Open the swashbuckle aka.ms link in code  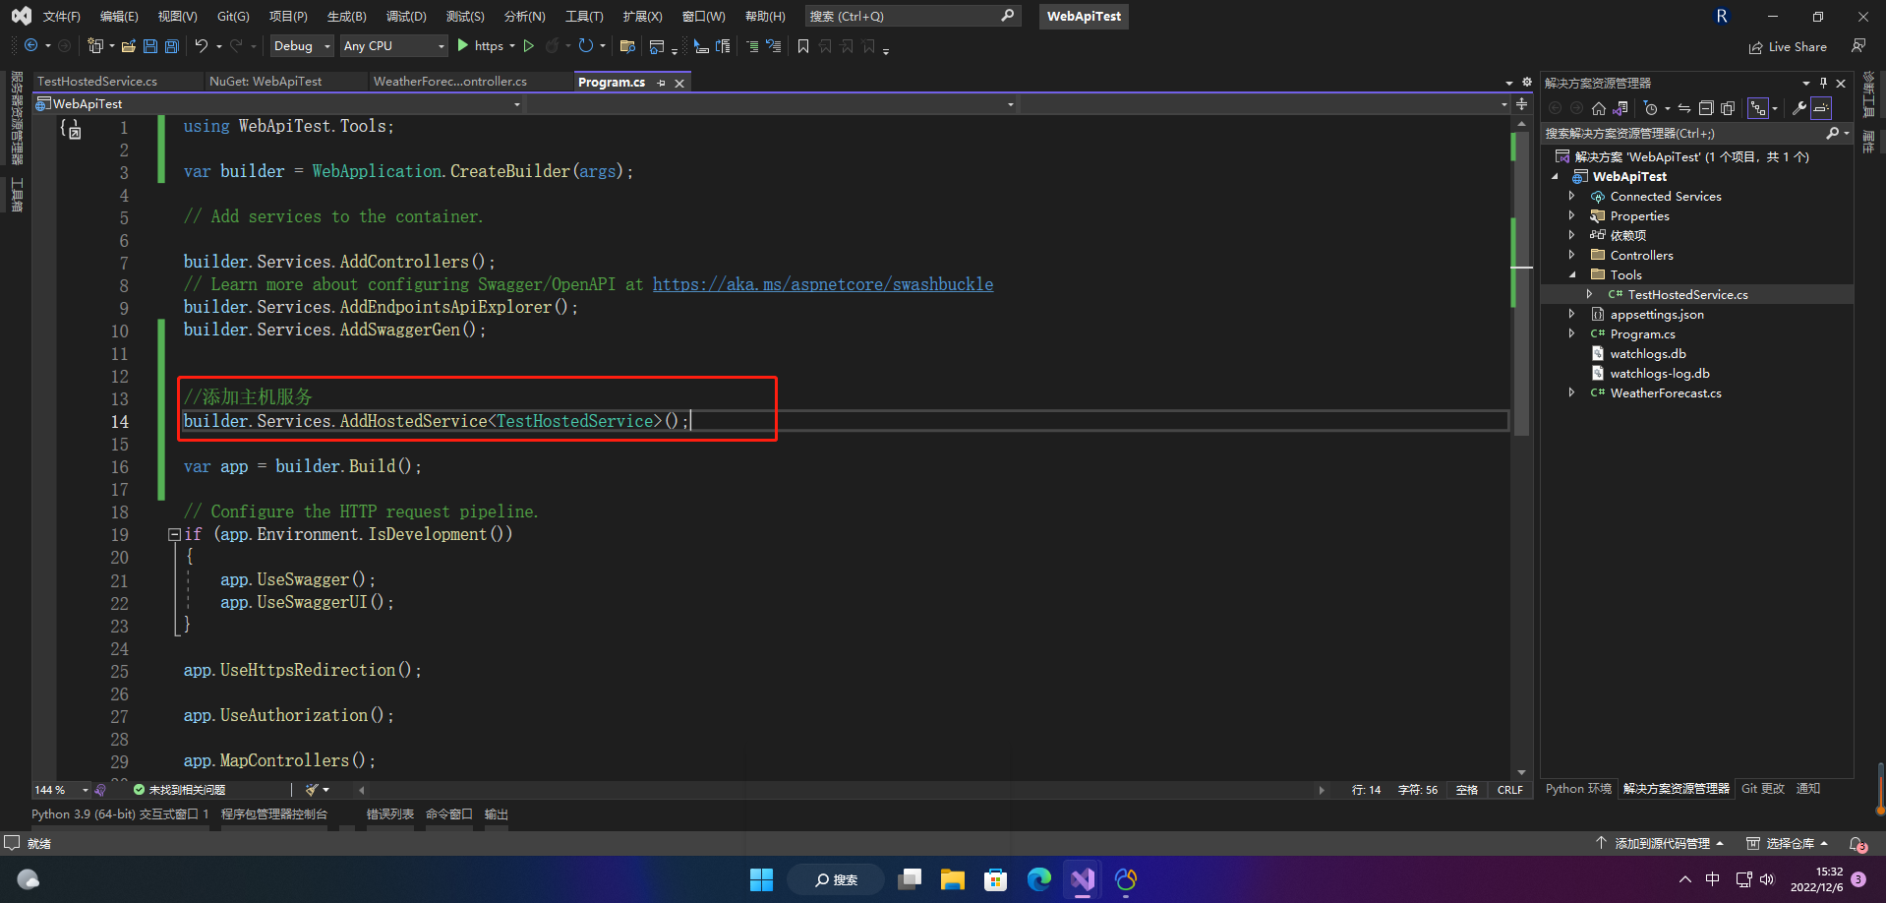[823, 284]
